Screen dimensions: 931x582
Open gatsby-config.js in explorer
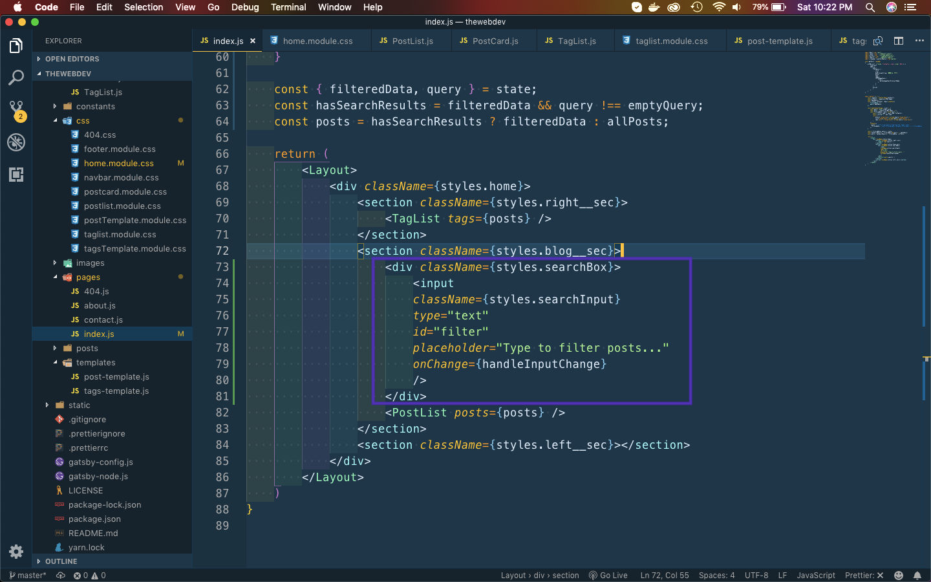pos(112,462)
